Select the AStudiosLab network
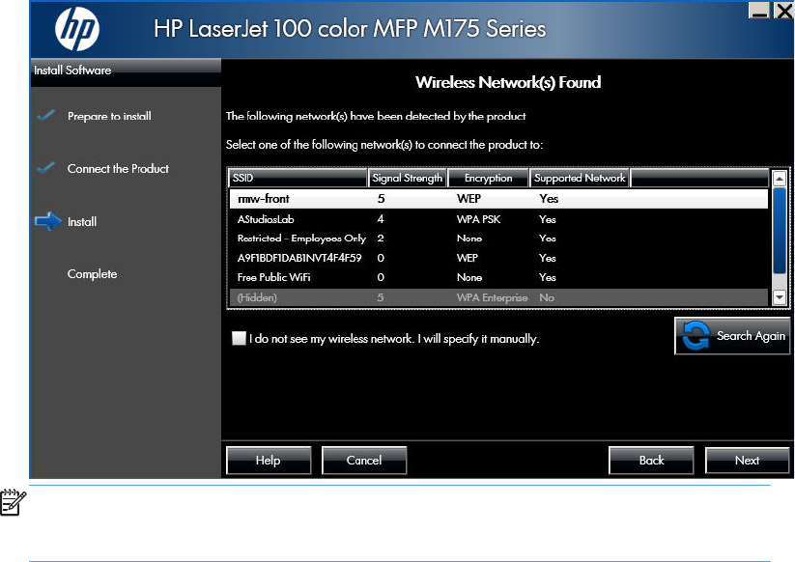Image resolution: width=795 pixels, height=562 pixels. pos(497,219)
